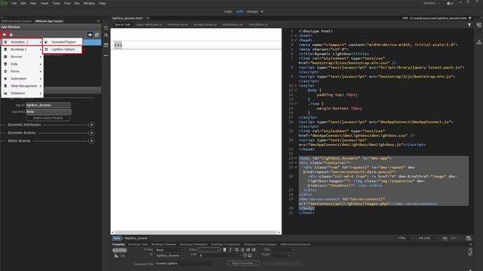The width and height of the screenshot is (483, 271).
Task: Open the window size dropdown in the status bar
Action: coord(428,238)
